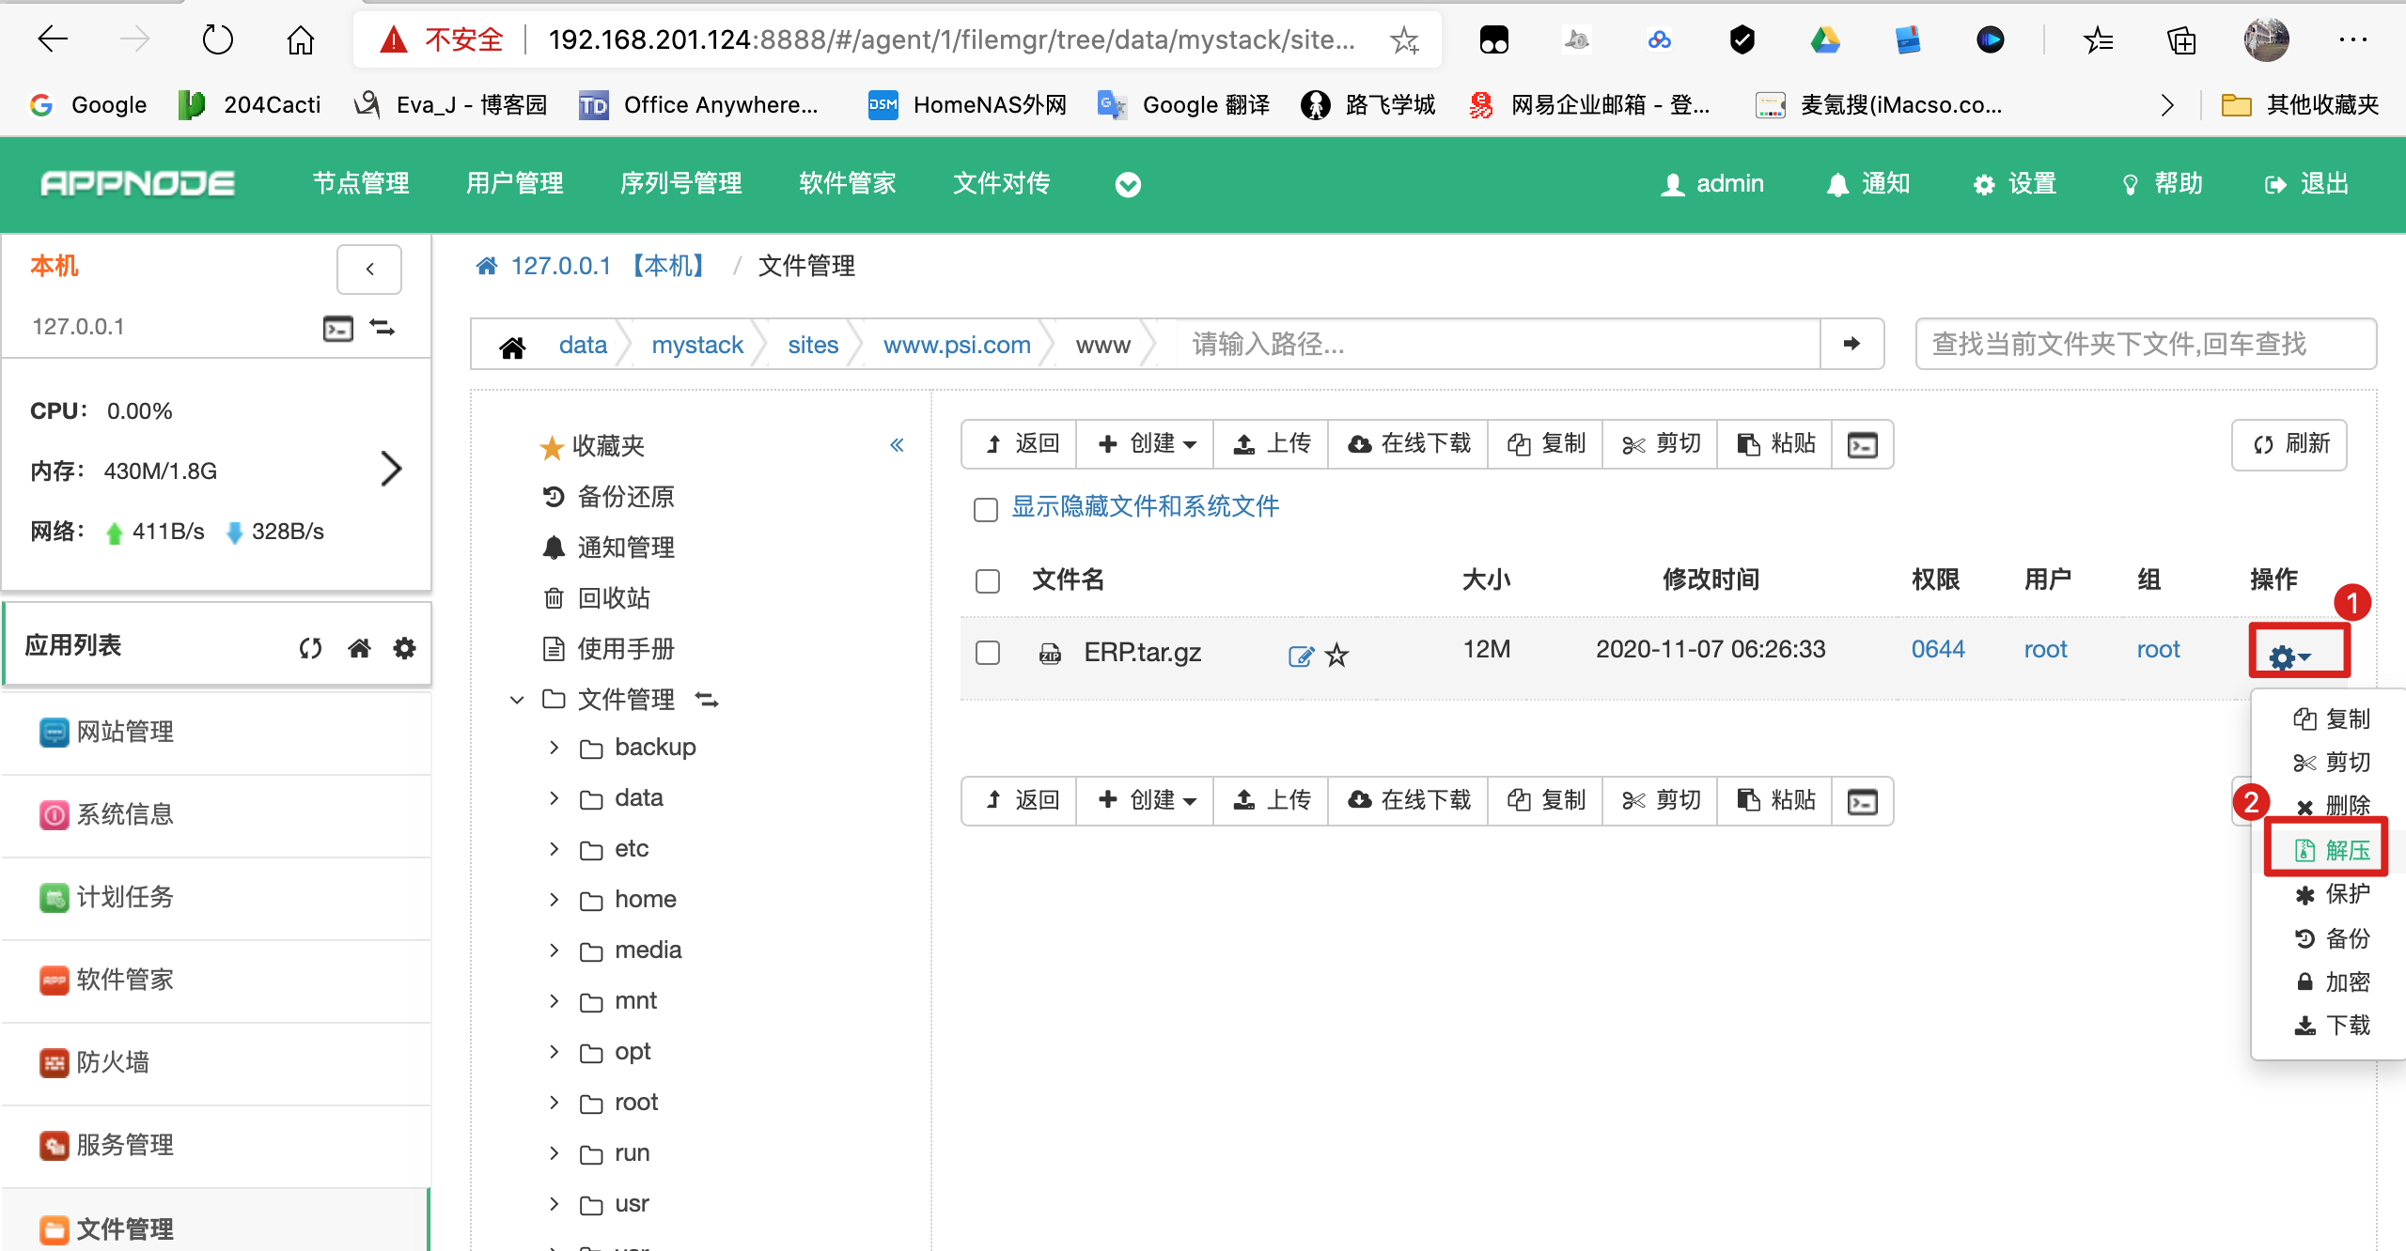The height and width of the screenshot is (1251, 2406).
Task: Click top toolbar 返回 button
Action: click(1020, 444)
